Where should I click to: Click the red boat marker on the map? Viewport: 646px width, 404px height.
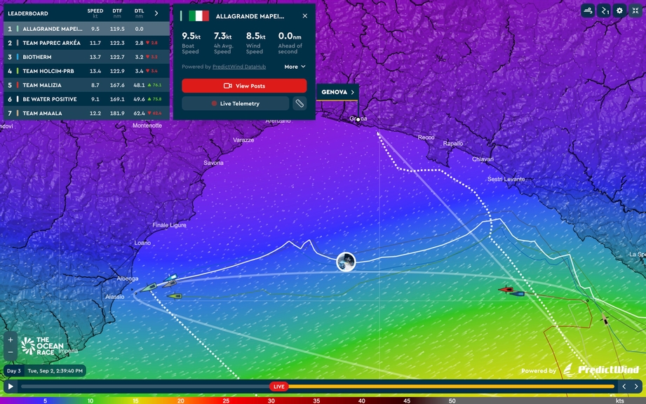[x=506, y=290]
